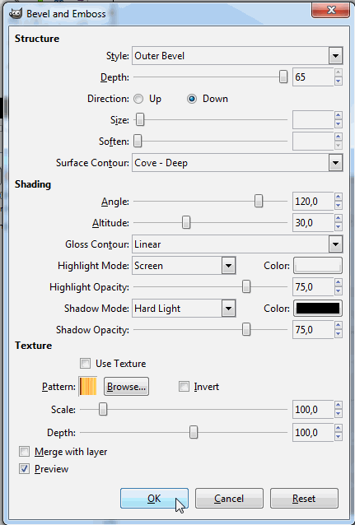
Task: Check Merge with layer option
Action: [24, 451]
